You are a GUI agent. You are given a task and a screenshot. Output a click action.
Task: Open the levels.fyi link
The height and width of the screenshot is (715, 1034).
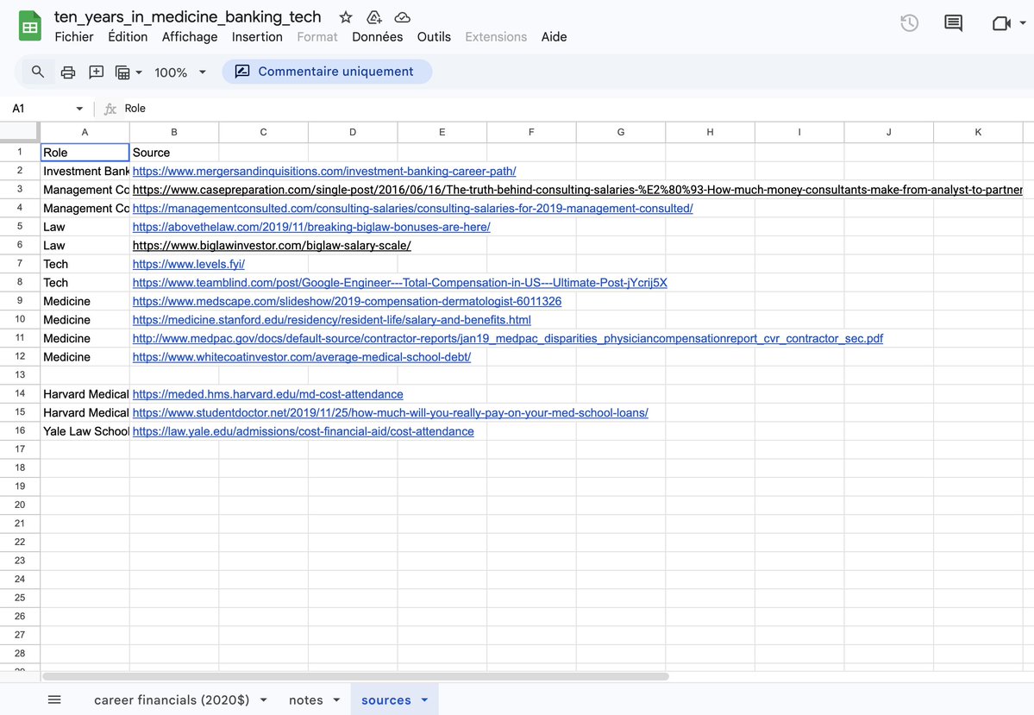click(189, 265)
